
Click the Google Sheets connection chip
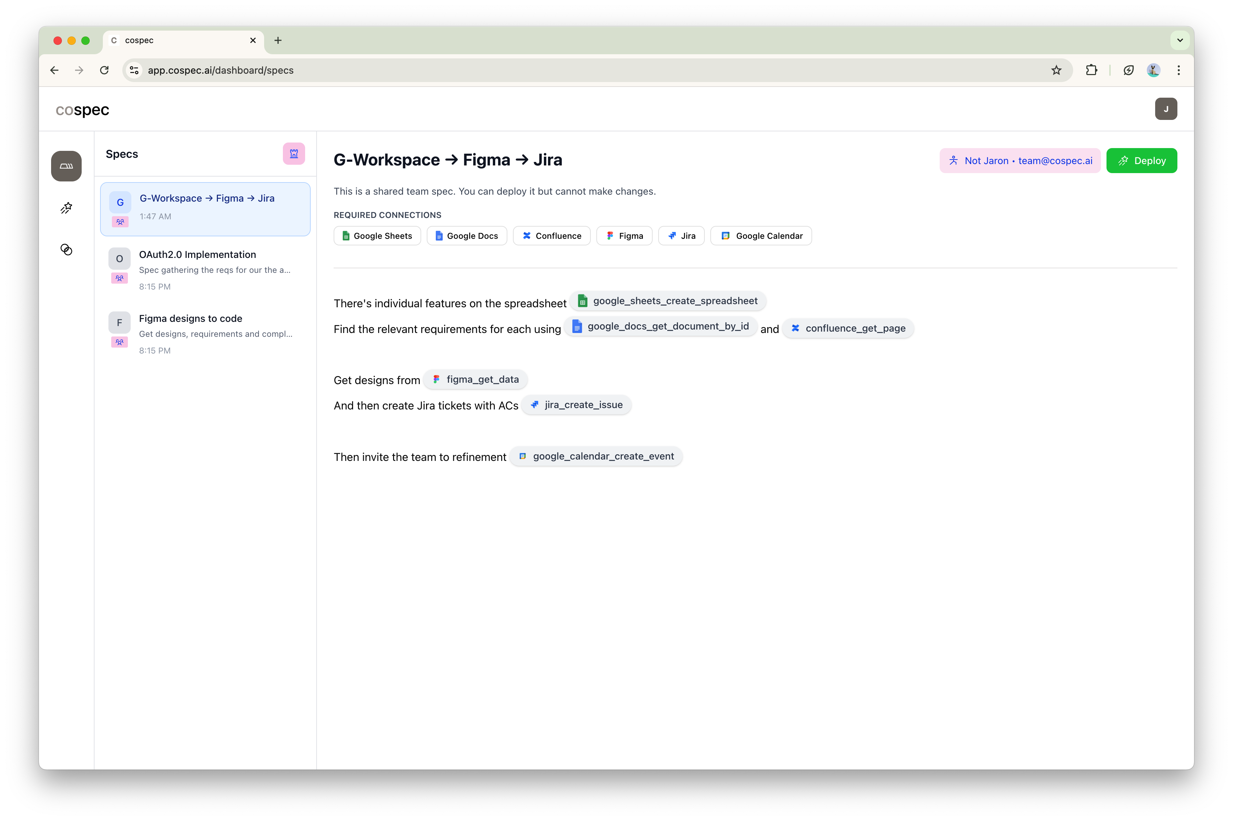click(x=377, y=236)
